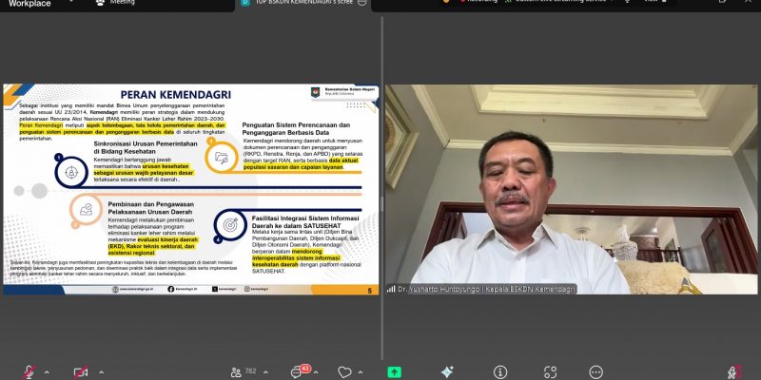
Task: Open the More options ellipsis in the toolbar
Action: point(596,372)
